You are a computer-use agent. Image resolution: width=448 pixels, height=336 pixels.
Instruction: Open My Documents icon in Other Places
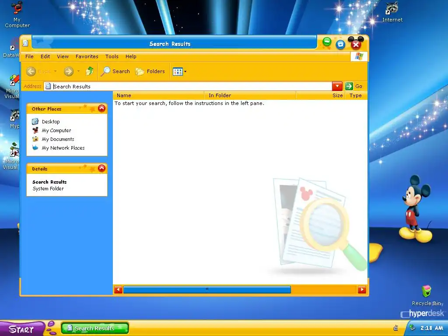[x=35, y=139]
